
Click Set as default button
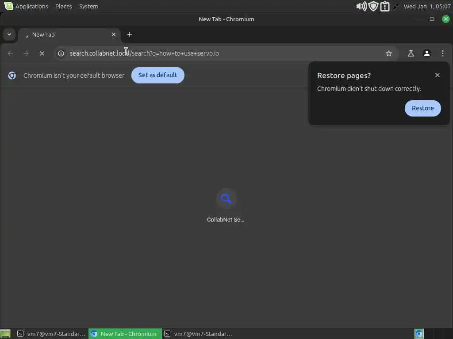click(158, 75)
